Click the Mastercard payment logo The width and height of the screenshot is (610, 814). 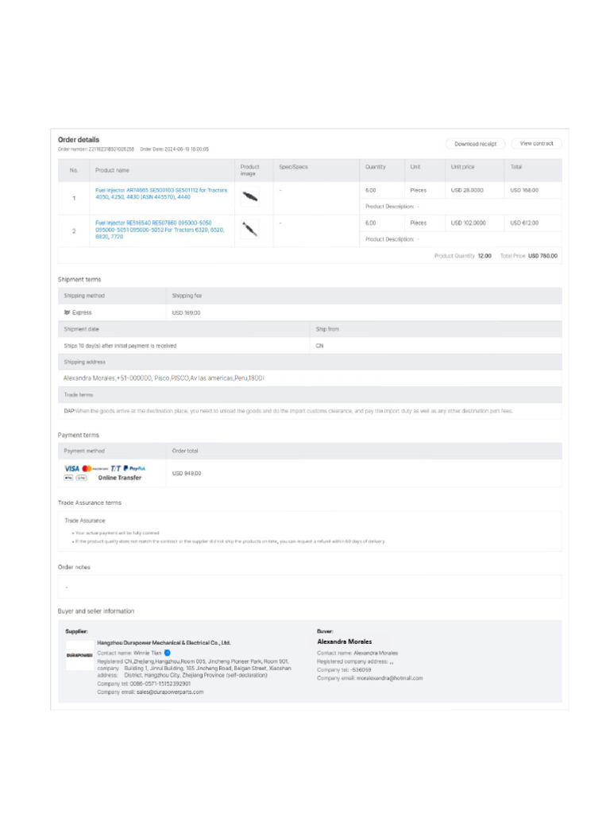[x=87, y=468]
